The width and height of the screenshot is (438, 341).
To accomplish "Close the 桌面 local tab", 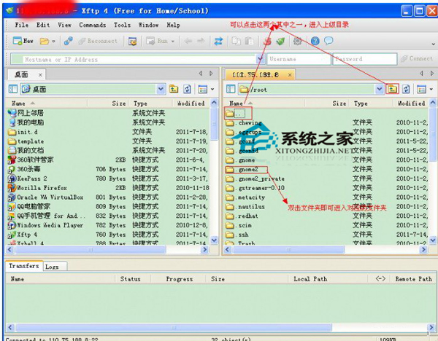I will click(40, 75).
